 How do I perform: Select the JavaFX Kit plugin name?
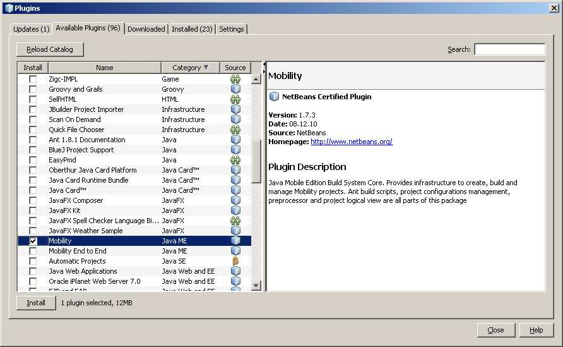click(x=64, y=210)
